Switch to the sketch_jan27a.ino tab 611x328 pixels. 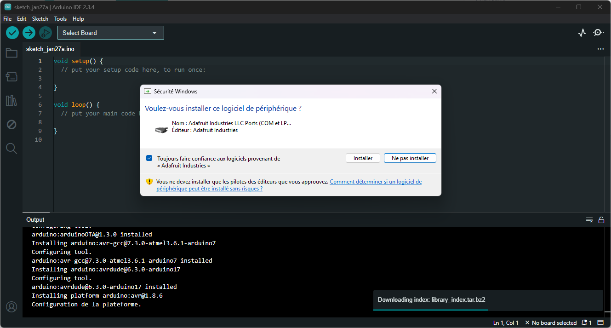(x=50, y=49)
